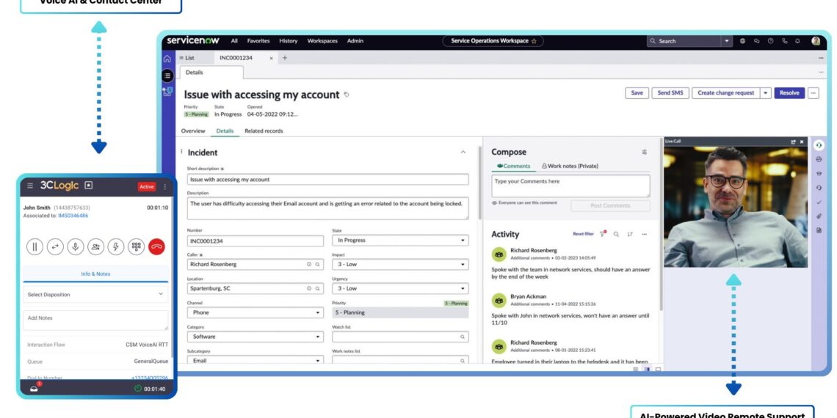Image resolution: width=837 pixels, height=418 pixels.
Task: Mute the microphone in 3CLogic
Action: [x=76, y=246]
